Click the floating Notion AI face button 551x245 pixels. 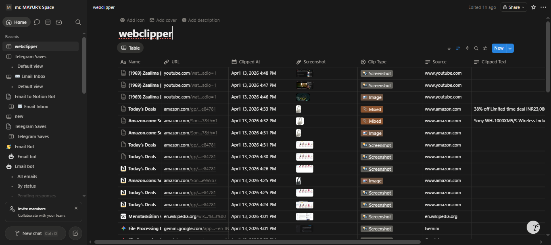click(534, 227)
